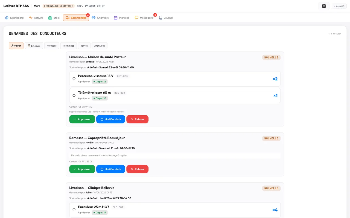Click the Stock warehouse icon
Screen dimensions: 350x218
click(50, 18)
